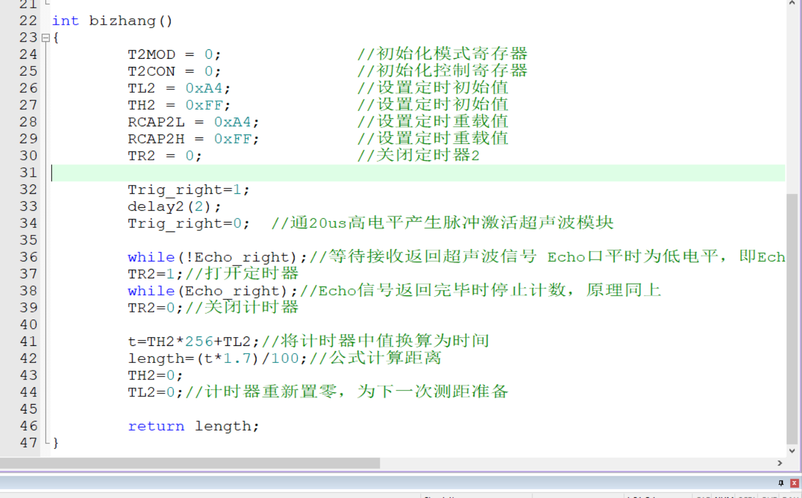Click line number 36 in the gutter

click(x=28, y=257)
